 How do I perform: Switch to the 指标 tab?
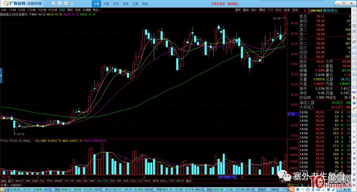[x=4, y=181]
